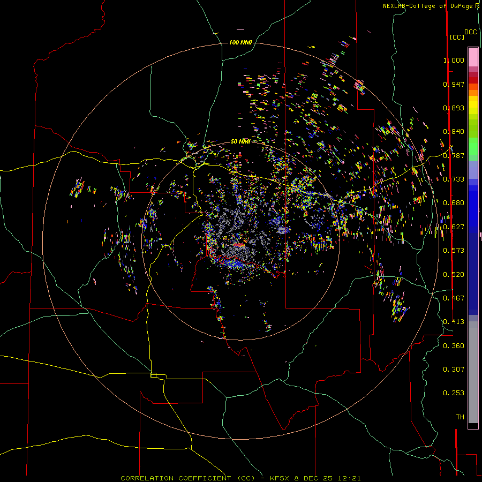This screenshot has height=482, width=482.
Task: Pick the orange color bar segment
Action: 473,93
